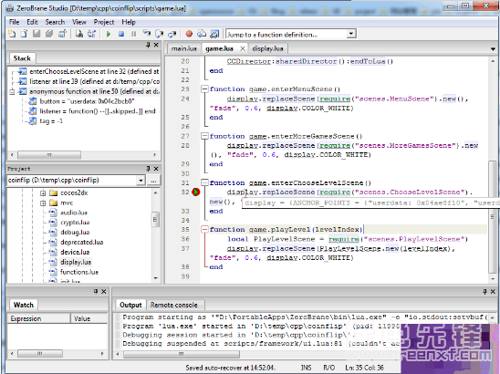
Task: Switch to the display.lua tab
Action: (x=267, y=48)
